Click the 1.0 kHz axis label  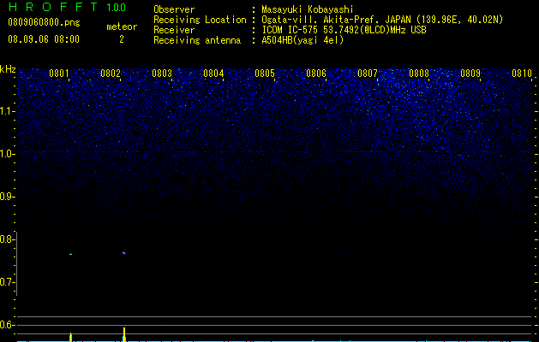(x=7, y=154)
